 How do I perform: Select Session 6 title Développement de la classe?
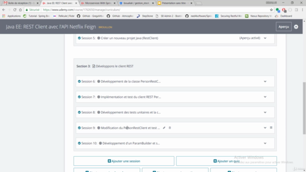tap(131, 81)
